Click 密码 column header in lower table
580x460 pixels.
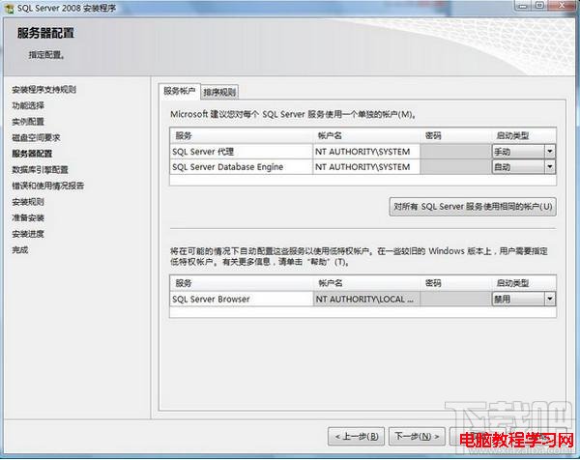point(455,283)
